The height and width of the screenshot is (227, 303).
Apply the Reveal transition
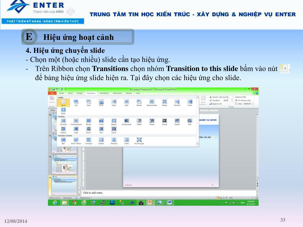[x=139, y=103]
